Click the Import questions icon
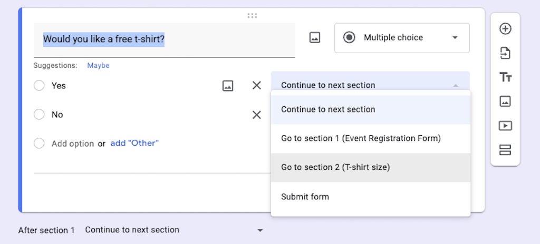 tap(505, 53)
